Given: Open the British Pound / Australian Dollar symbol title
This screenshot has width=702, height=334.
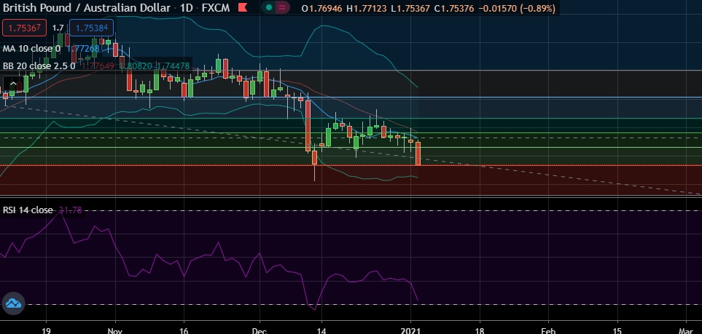Looking at the screenshot, I should pyautogui.click(x=86, y=7).
